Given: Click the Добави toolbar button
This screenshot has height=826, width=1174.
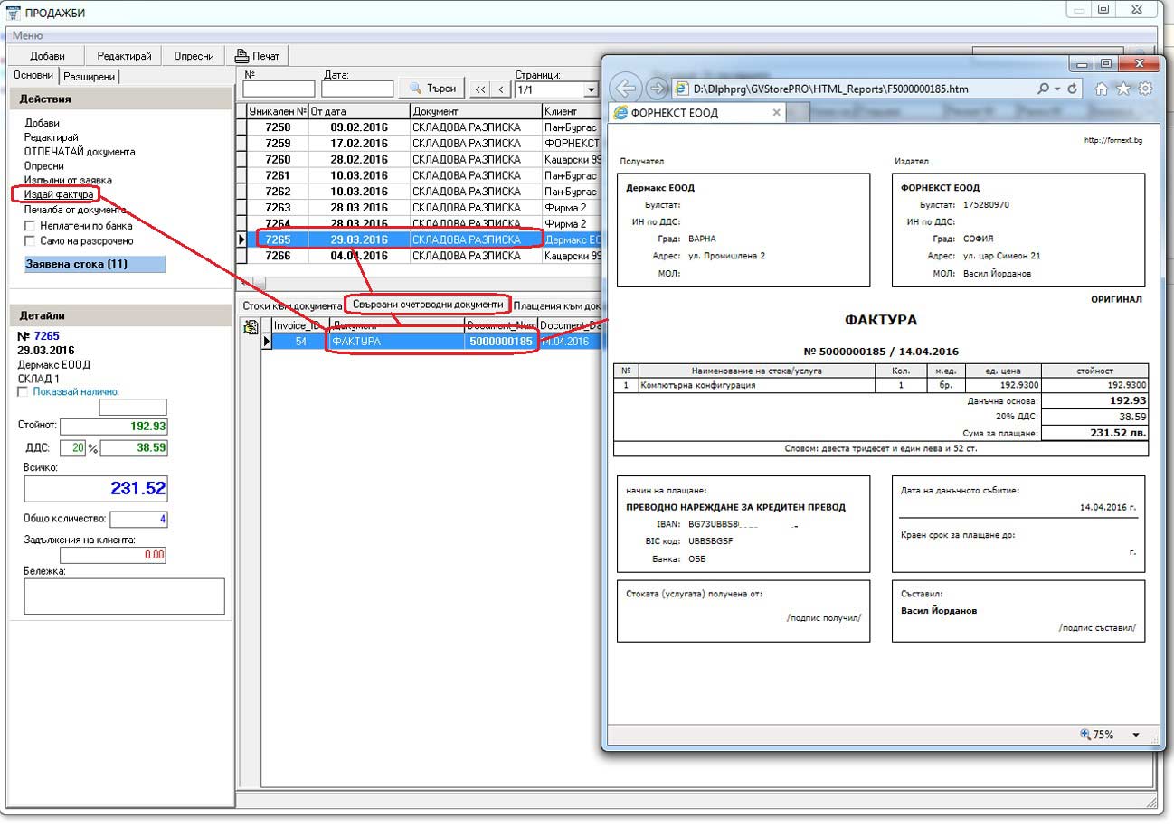Looking at the screenshot, I should 47,56.
